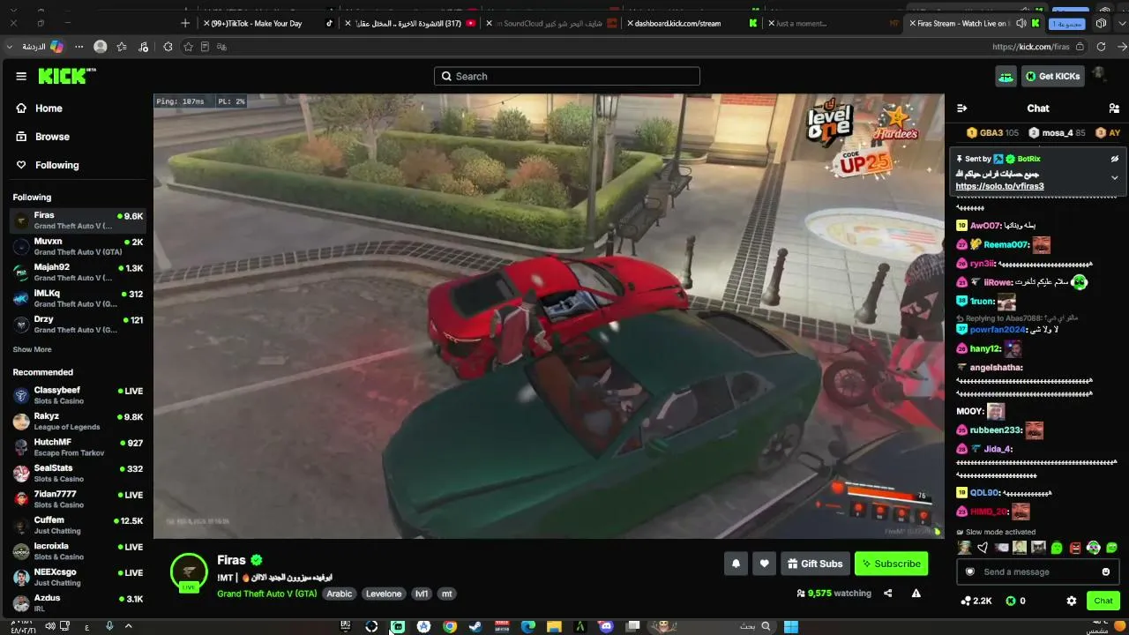Open NEEXcsgo recommended channel

78,578
